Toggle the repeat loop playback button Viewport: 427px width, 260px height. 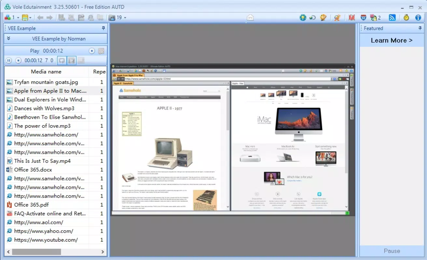click(61, 60)
